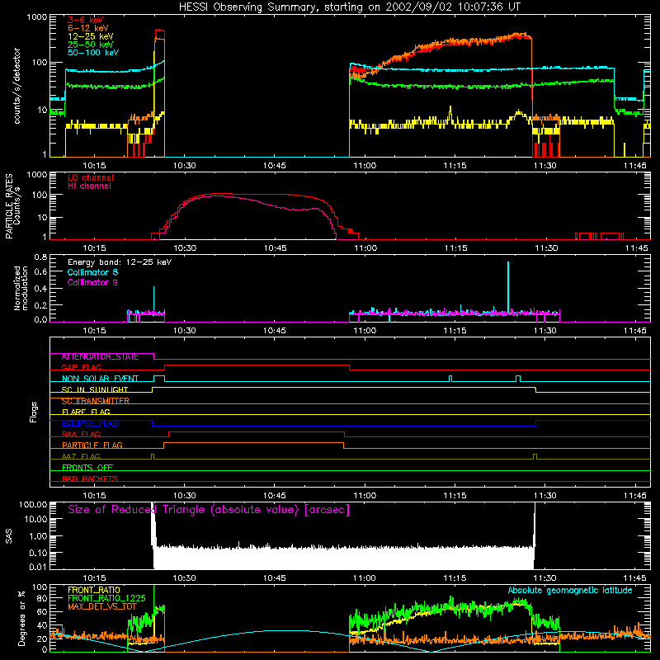Click the 'Energy band: 12-25 keV' annotation
This screenshot has height=660, width=660.
pyautogui.click(x=120, y=262)
